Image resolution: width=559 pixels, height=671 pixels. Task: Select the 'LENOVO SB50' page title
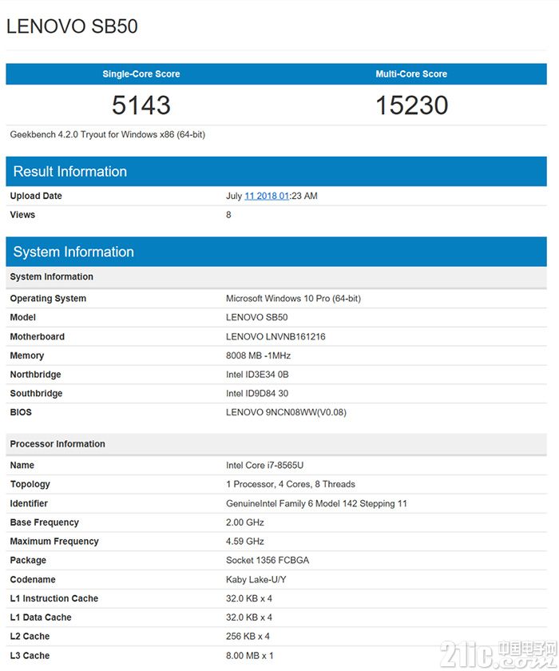(72, 26)
